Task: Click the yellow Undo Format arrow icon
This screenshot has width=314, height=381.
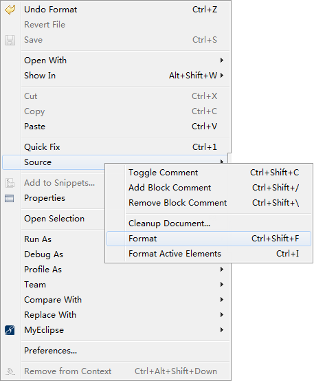Action: click(x=10, y=10)
